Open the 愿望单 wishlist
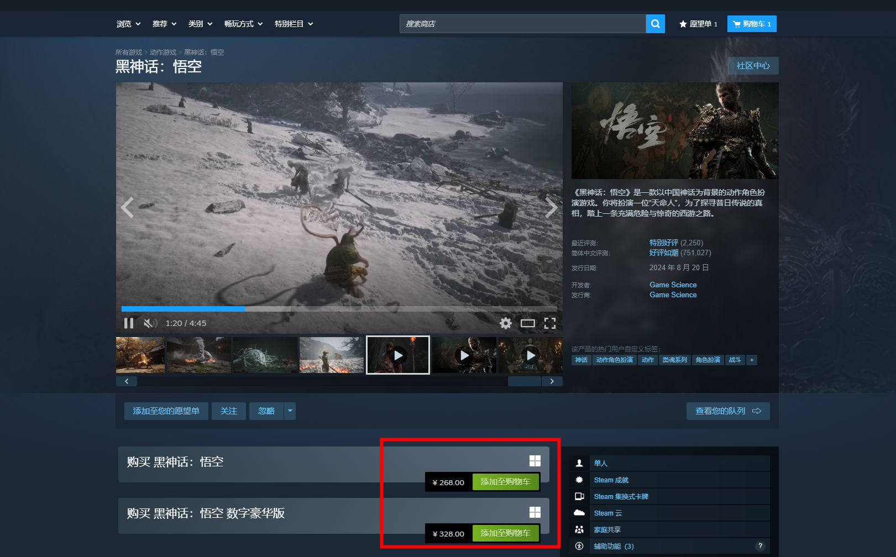The image size is (896, 557). (698, 24)
